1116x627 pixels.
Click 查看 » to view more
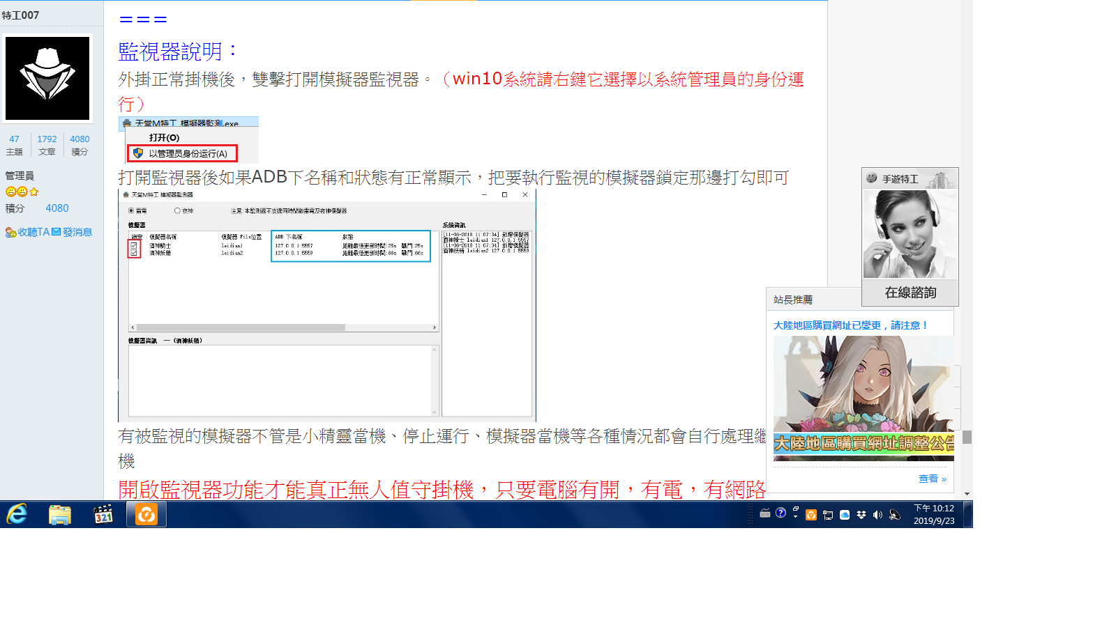point(932,479)
